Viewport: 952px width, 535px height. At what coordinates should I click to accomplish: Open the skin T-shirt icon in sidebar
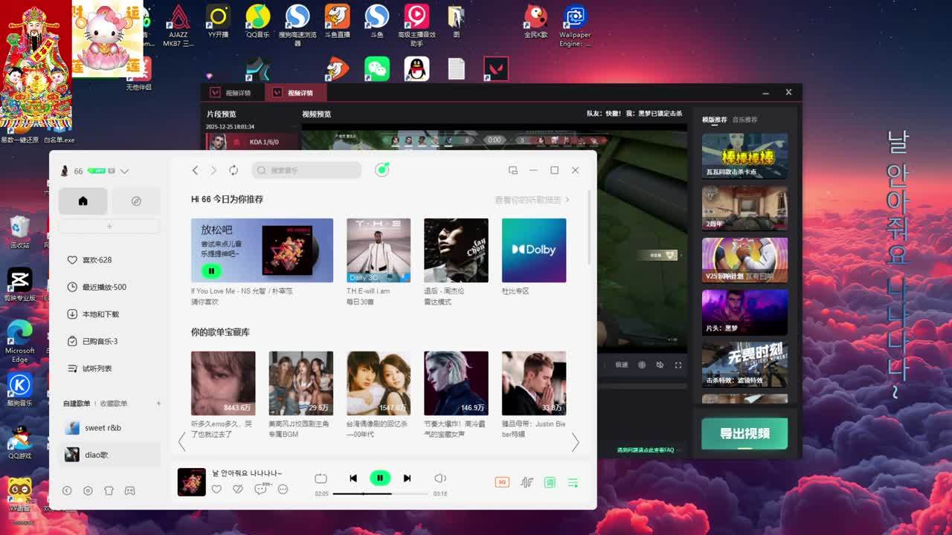(x=109, y=490)
